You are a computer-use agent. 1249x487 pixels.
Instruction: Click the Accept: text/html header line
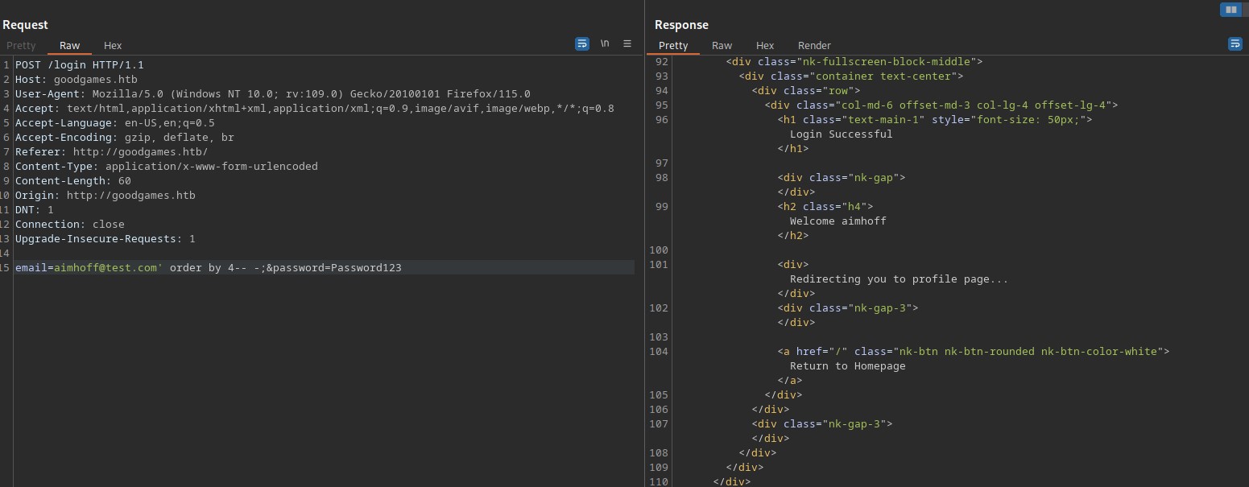pyautogui.click(x=315, y=109)
